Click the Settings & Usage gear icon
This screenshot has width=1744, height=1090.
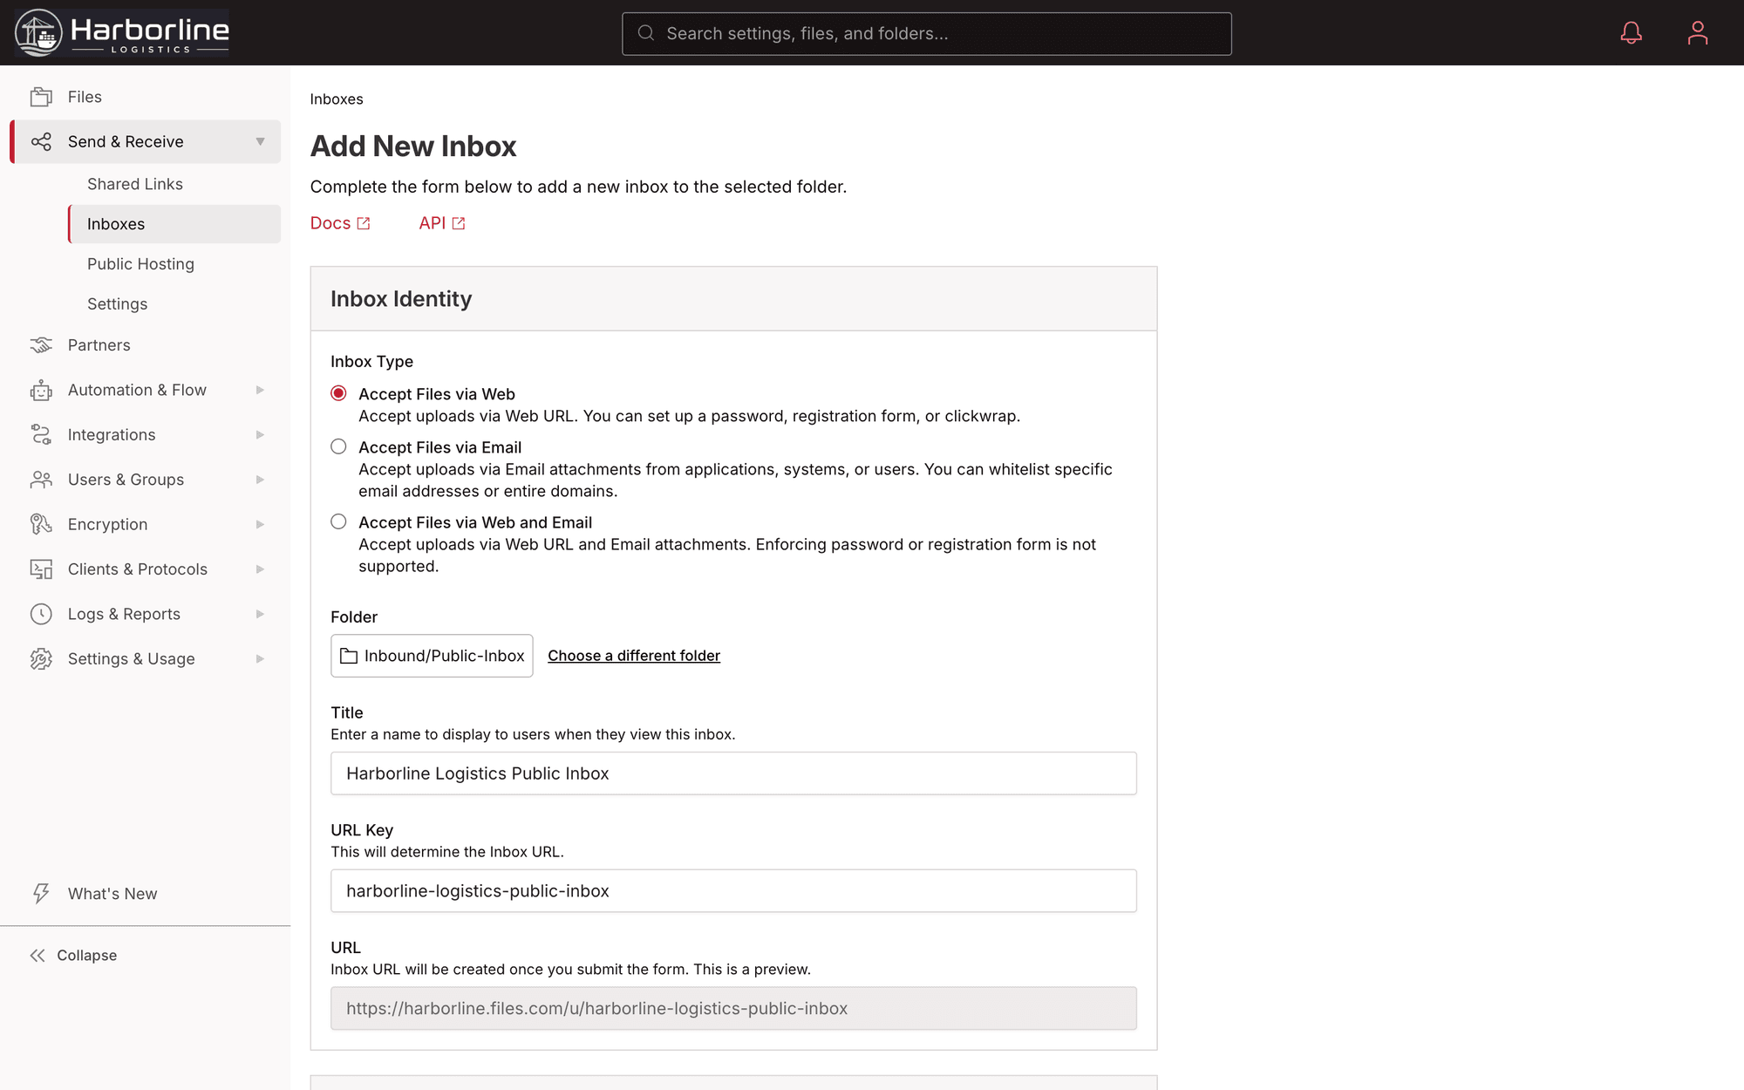[41, 659]
